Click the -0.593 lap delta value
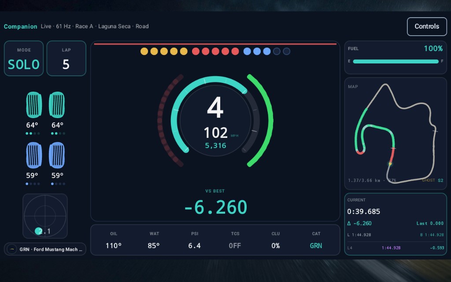 (x=436, y=248)
